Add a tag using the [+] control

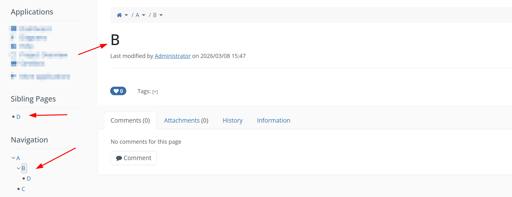[x=155, y=92]
